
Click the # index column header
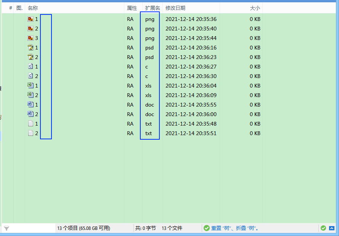[x=11, y=8]
